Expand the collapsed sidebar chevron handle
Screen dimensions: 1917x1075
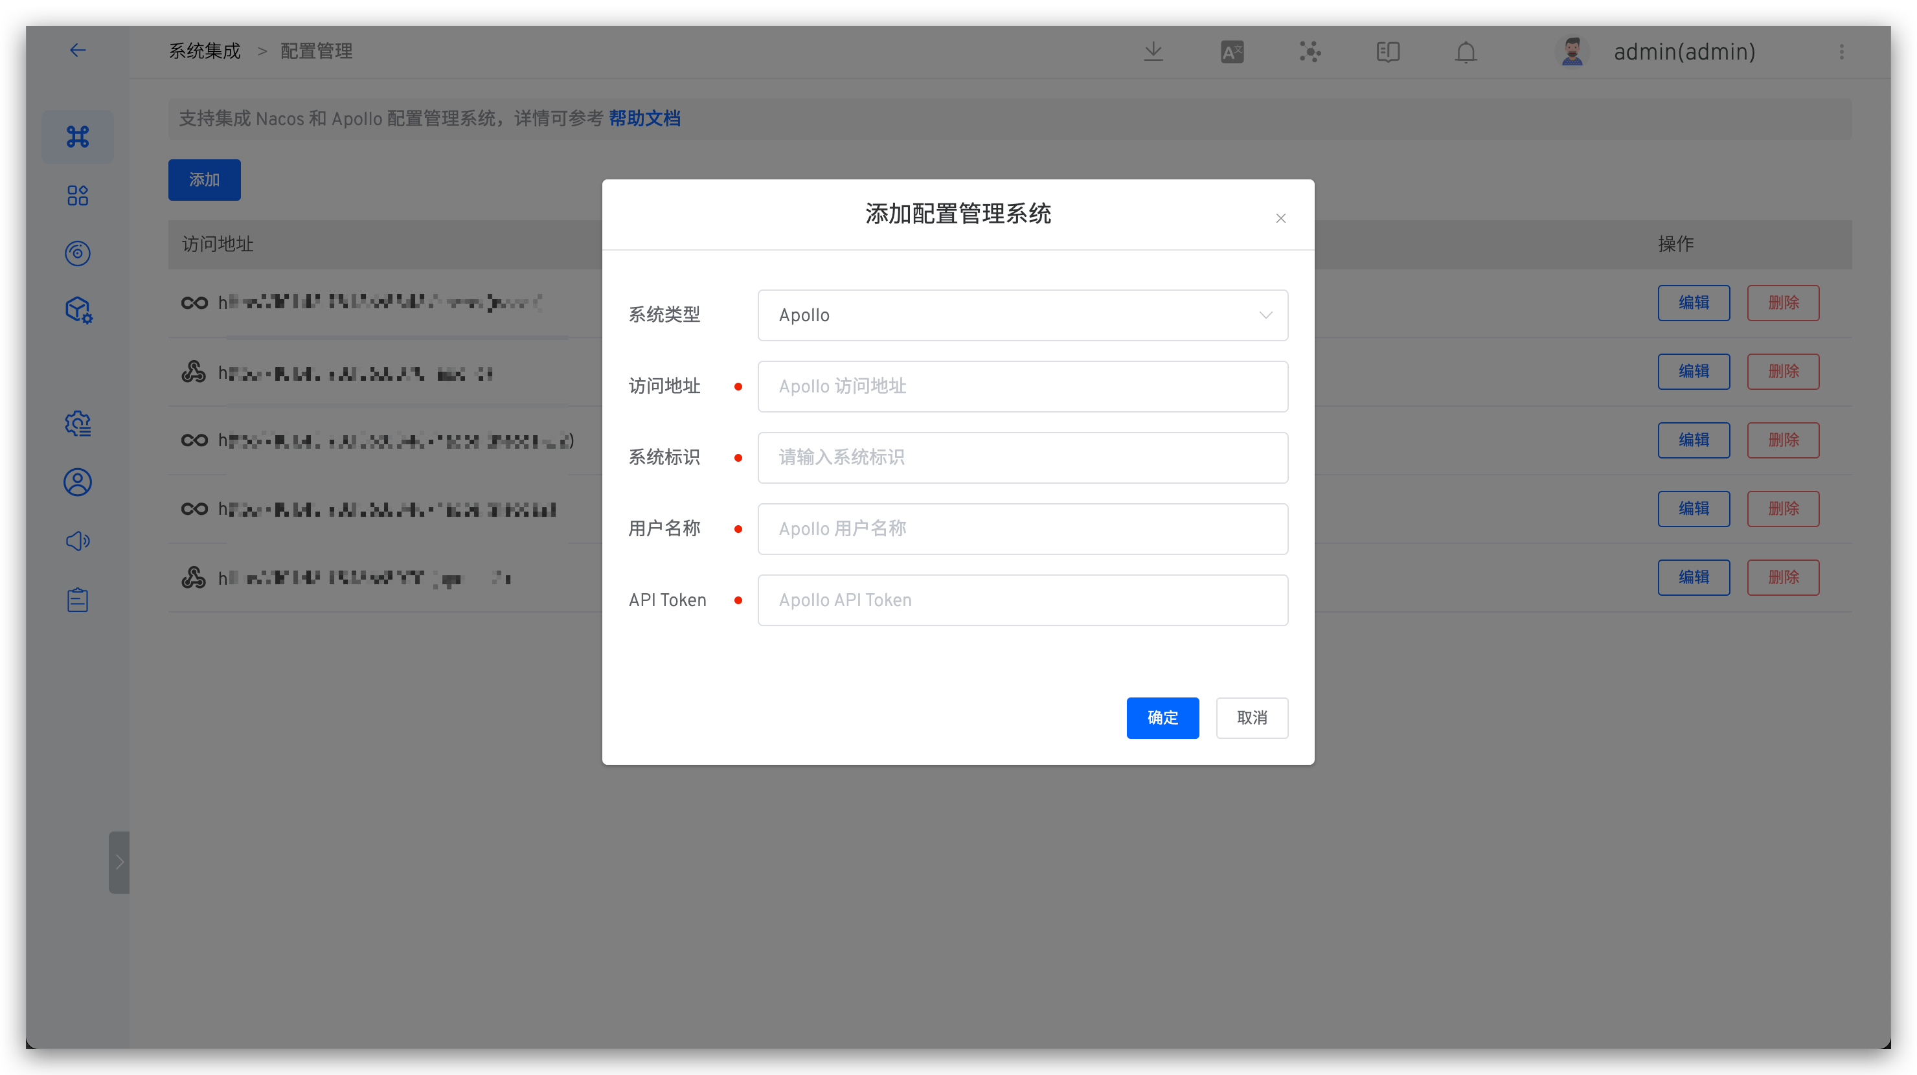tap(119, 861)
